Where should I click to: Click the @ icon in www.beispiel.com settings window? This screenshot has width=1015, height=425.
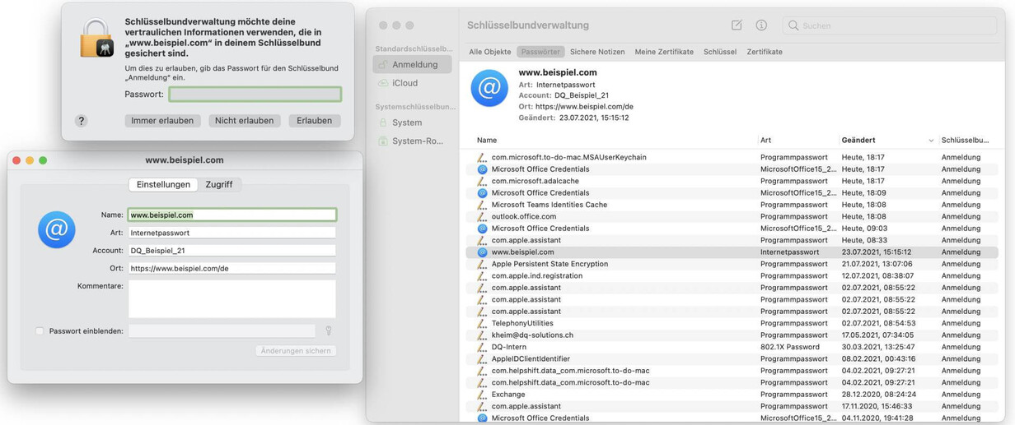56,229
